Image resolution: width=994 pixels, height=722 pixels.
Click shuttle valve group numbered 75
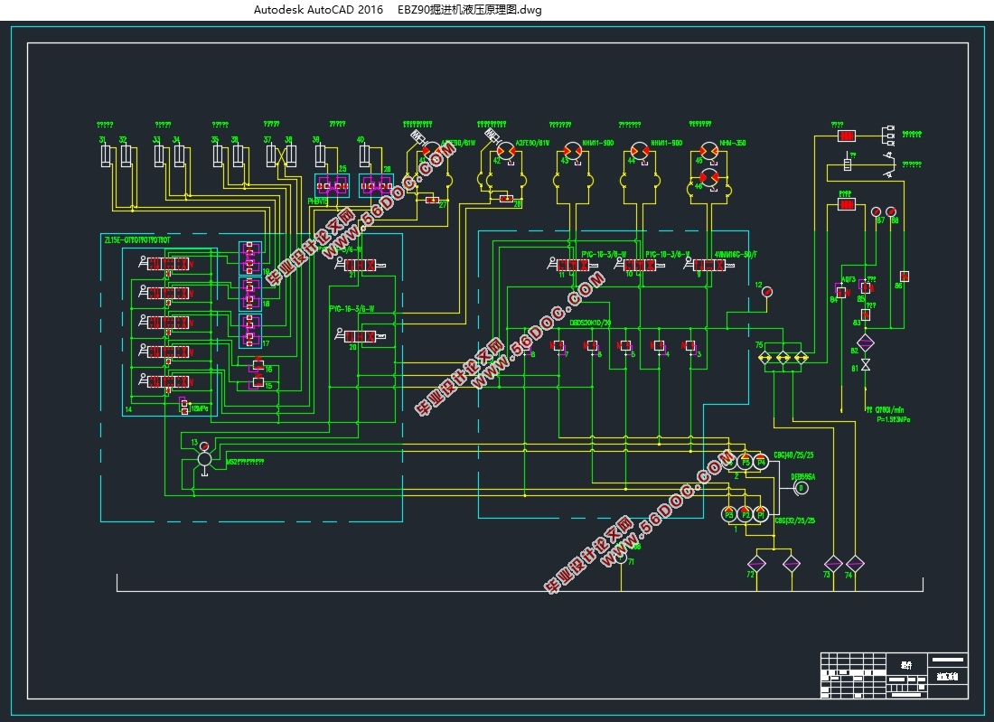point(783,358)
